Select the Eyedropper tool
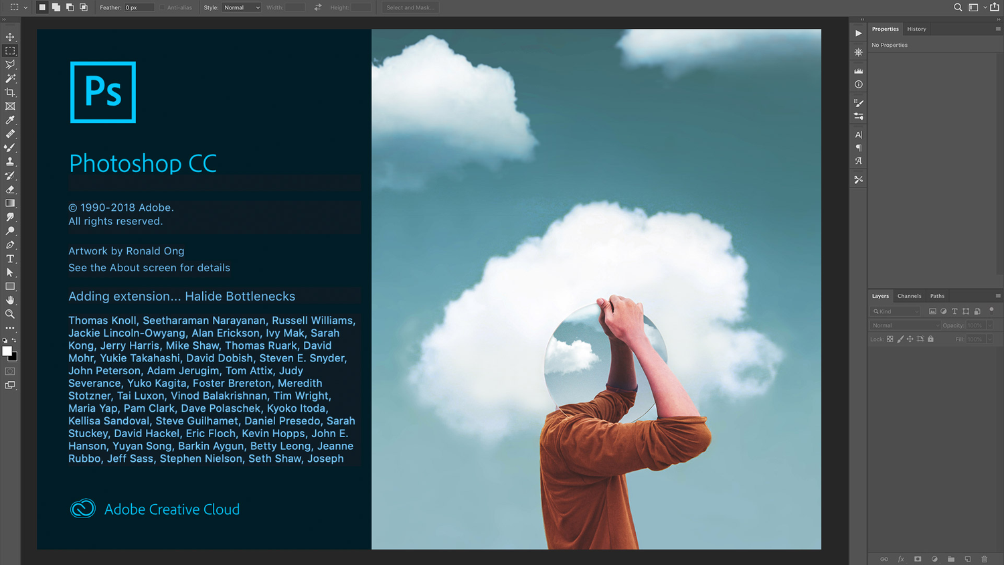 10,120
